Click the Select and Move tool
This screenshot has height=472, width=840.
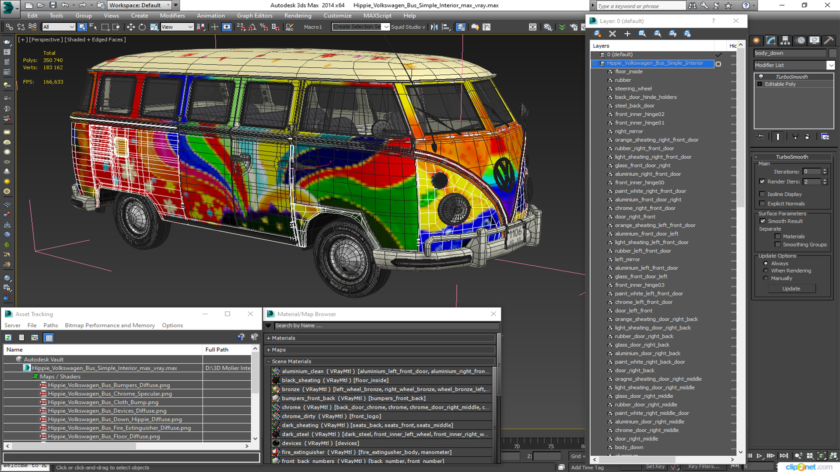click(130, 27)
